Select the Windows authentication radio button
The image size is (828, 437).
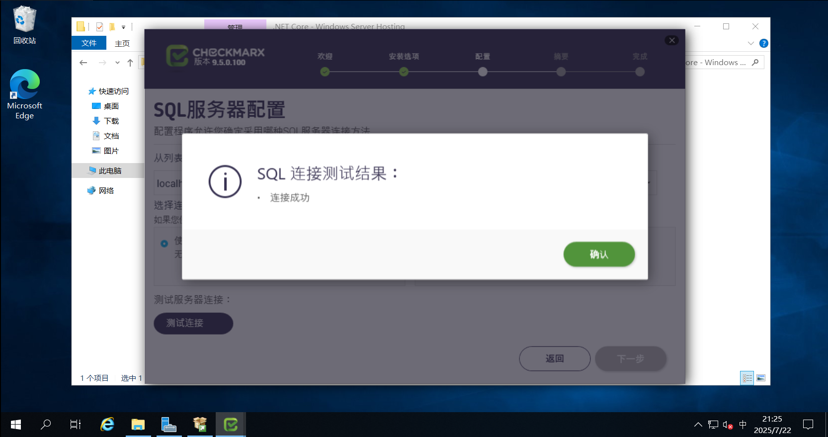point(165,244)
